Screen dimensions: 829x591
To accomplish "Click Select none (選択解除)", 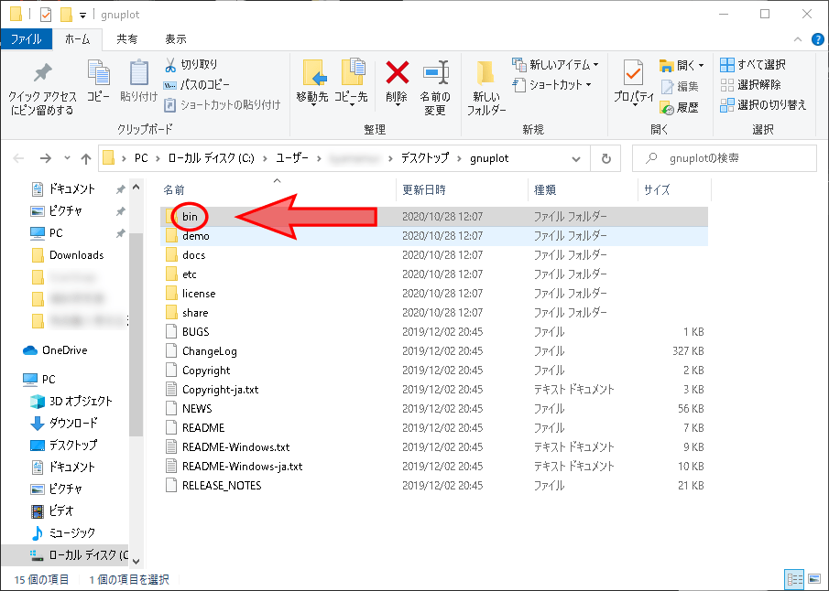I will pos(750,84).
